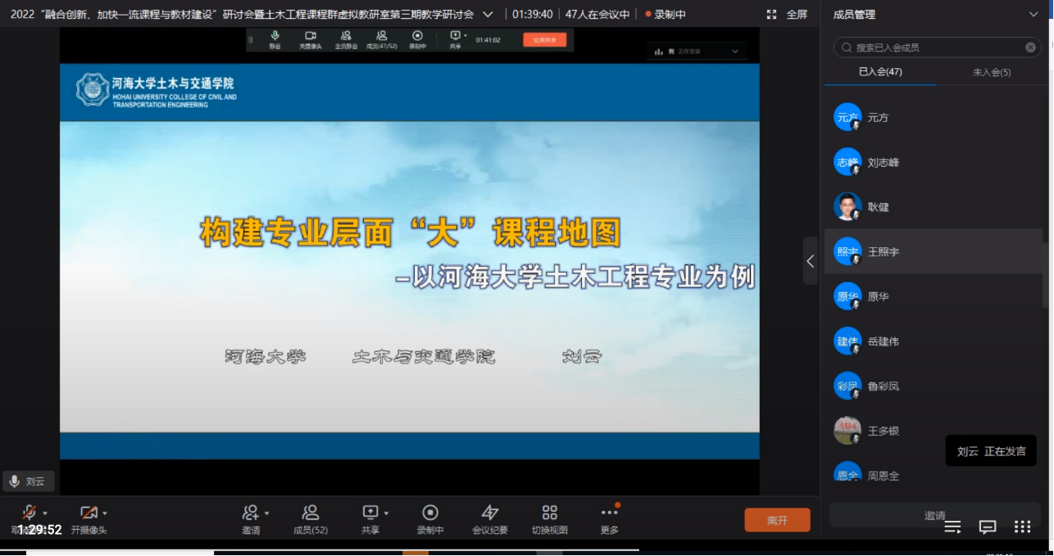Unmute the microphone in bottom toolbar

29,513
